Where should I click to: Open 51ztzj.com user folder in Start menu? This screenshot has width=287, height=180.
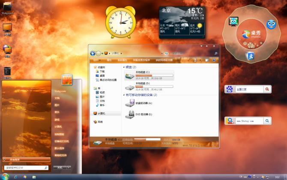coord(60,91)
